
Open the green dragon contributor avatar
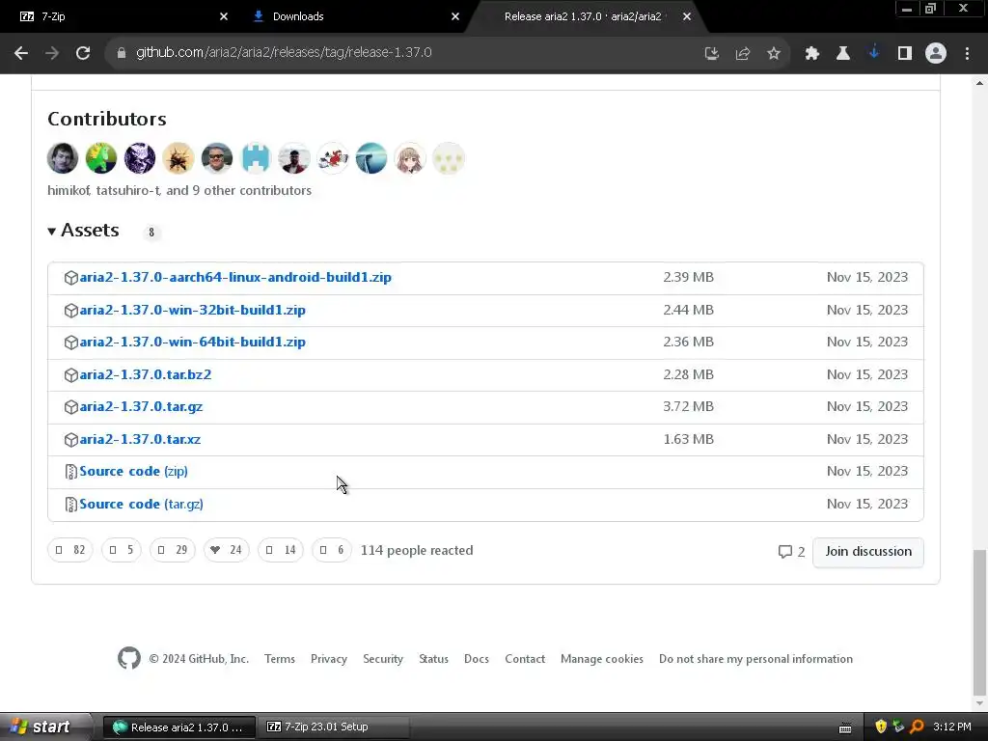pyautogui.click(x=100, y=158)
